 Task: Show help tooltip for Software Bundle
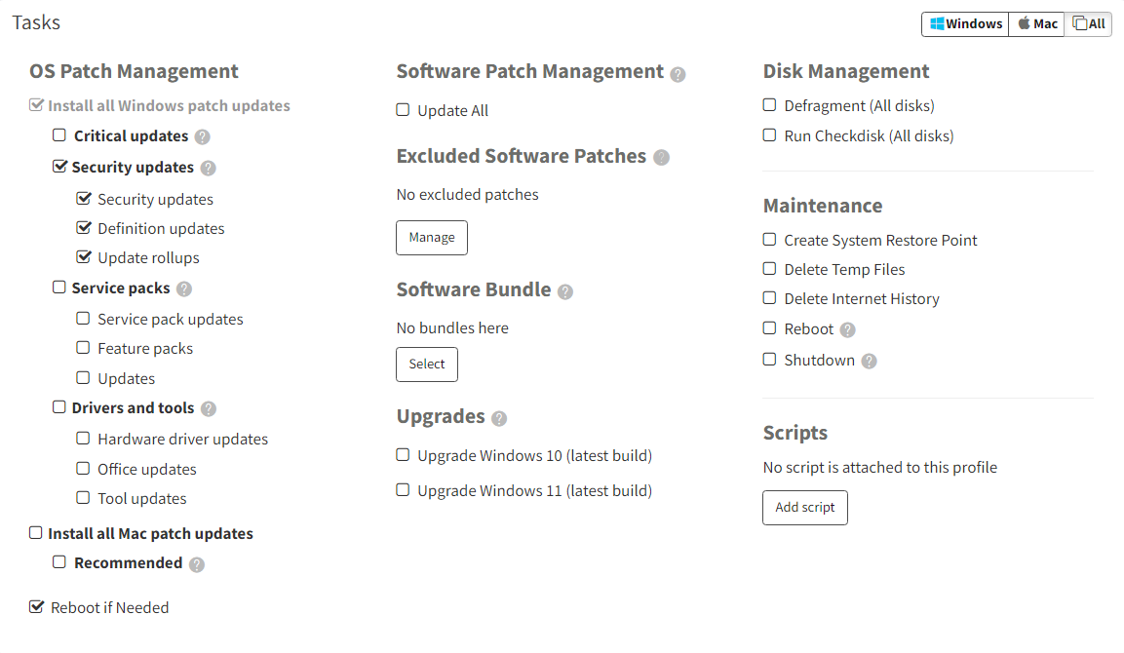pos(565,291)
